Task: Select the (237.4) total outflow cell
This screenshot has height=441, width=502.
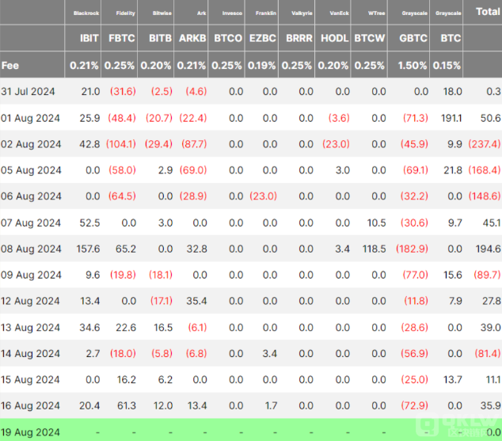Action: click(484, 144)
